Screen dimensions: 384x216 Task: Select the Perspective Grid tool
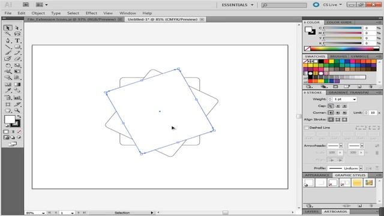[x=17, y=77]
